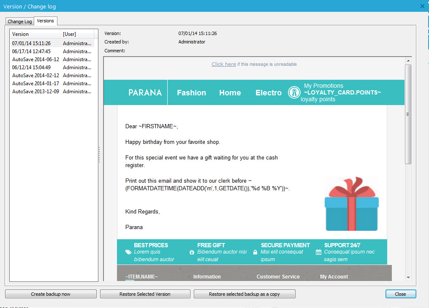Viewport: 429px width, 308px height.
Task: Select the AutoSave 2013-12-09 entry
Action: pos(35,92)
